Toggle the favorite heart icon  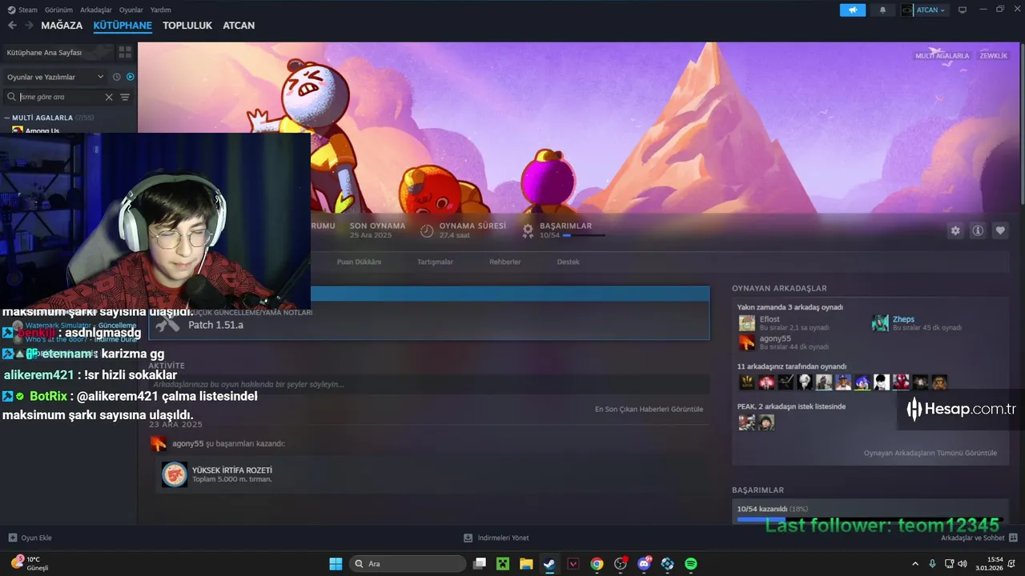(1000, 230)
